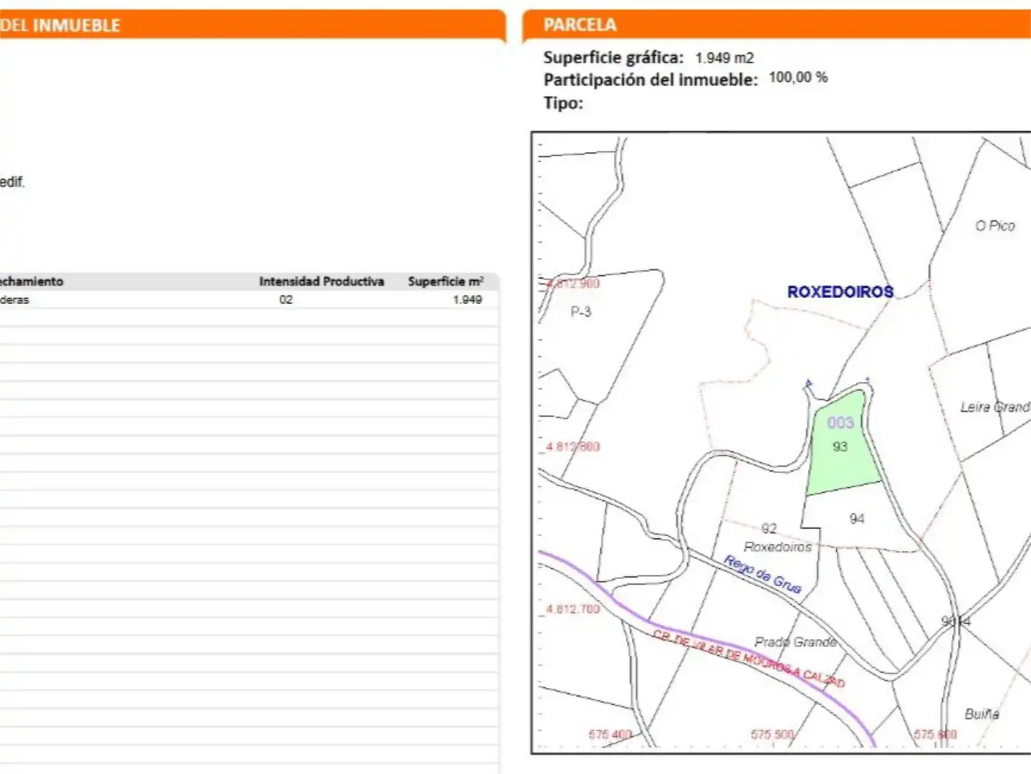The height and width of the screenshot is (774, 1031).
Task: Click the Superficie gráfica label
Action: (x=613, y=57)
